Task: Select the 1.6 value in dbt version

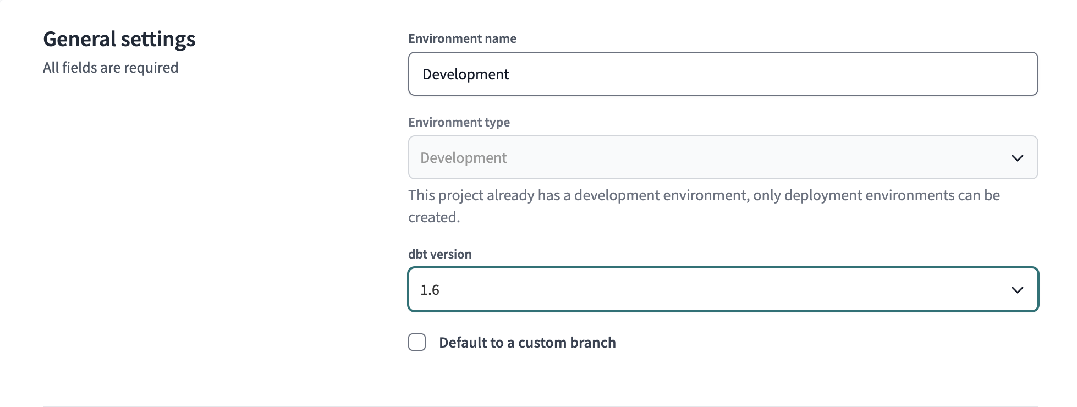Action: (x=430, y=290)
